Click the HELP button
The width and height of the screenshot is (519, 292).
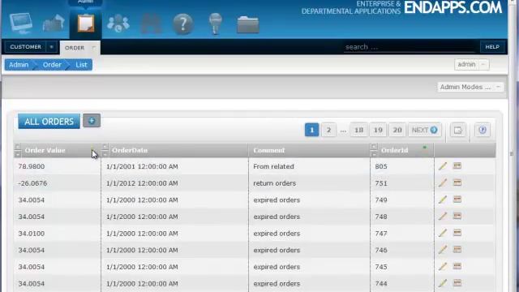click(x=492, y=47)
